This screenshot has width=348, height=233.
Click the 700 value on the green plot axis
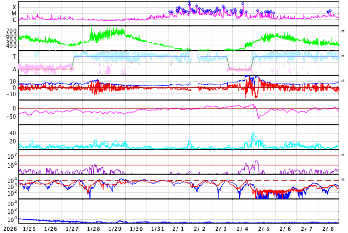pos(11,31)
